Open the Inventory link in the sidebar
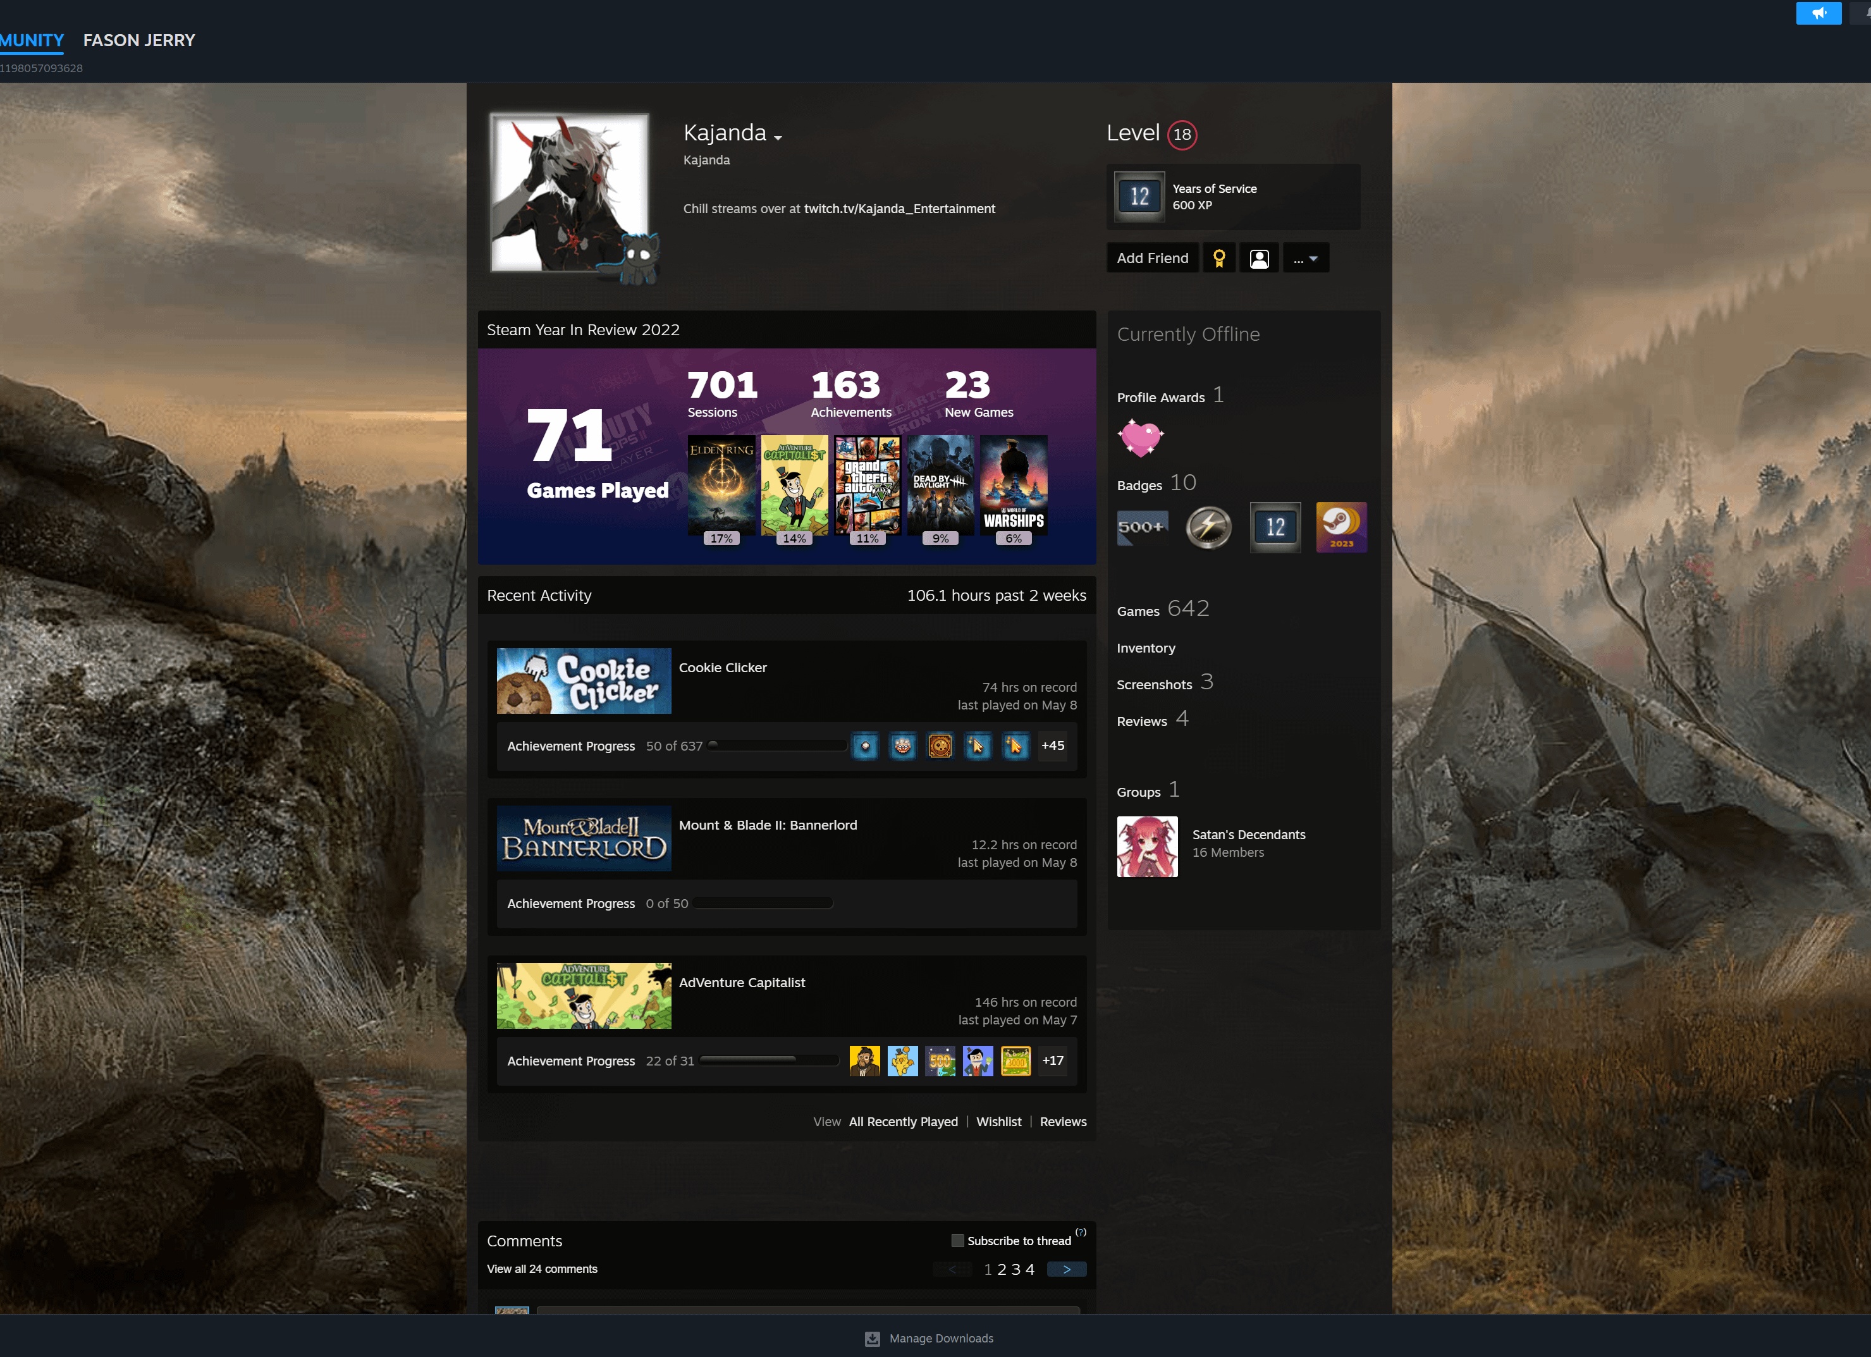 coord(1146,648)
